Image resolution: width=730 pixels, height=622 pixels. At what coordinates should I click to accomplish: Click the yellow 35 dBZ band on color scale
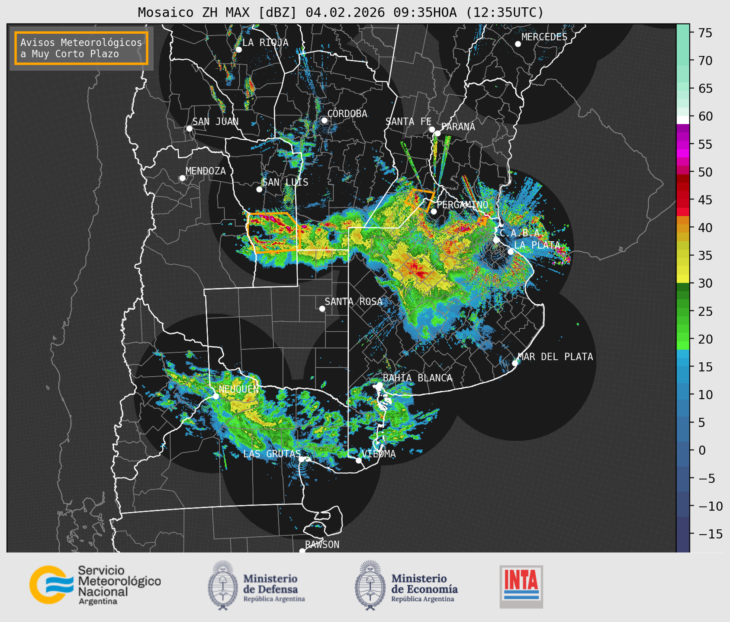(x=682, y=256)
